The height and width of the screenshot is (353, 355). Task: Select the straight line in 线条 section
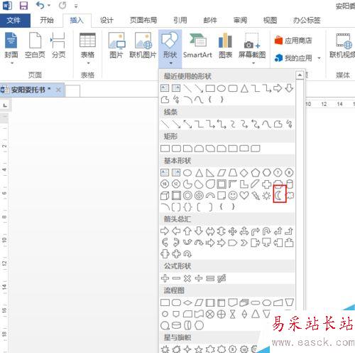click(165, 124)
